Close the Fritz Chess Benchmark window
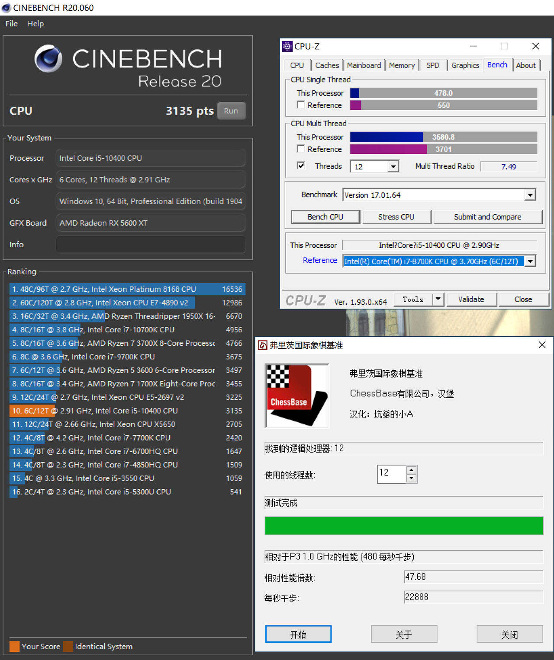This screenshot has height=660, width=554. [x=542, y=345]
